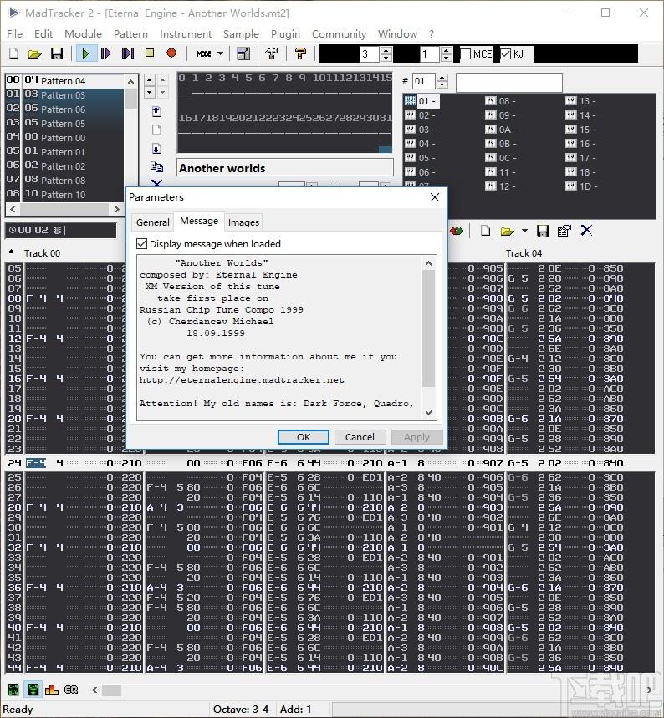Click the move-down arrow icon beside sequence list
Image resolution: width=664 pixels, height=718 pixels.
[156, 149]
